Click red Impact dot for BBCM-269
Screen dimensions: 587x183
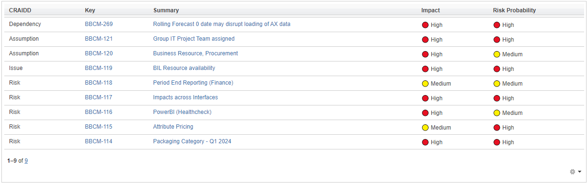[425, 25]
